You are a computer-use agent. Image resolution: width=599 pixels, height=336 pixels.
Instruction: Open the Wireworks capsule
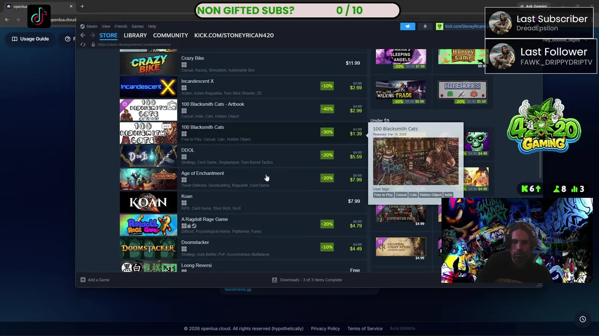(463, 90)
